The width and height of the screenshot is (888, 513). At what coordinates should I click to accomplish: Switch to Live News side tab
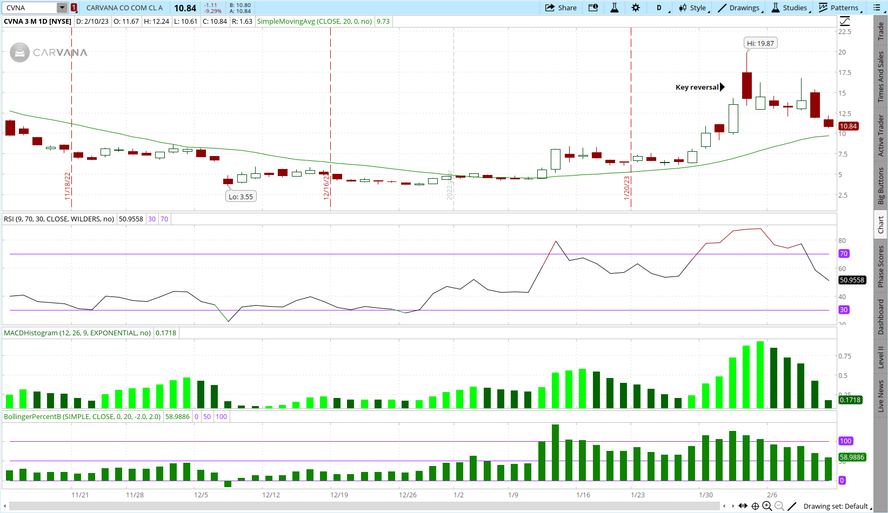[880, 396]
